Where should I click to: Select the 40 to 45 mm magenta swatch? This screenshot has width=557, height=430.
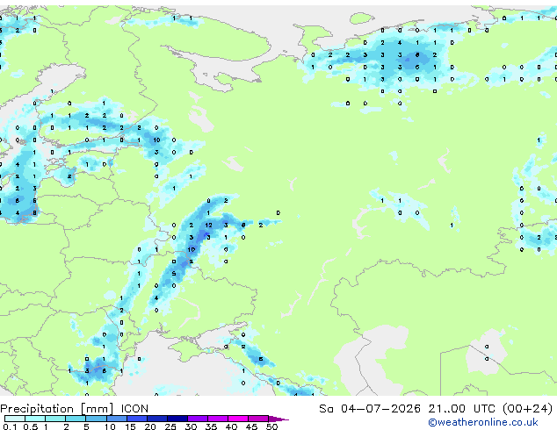pos(238,419)
